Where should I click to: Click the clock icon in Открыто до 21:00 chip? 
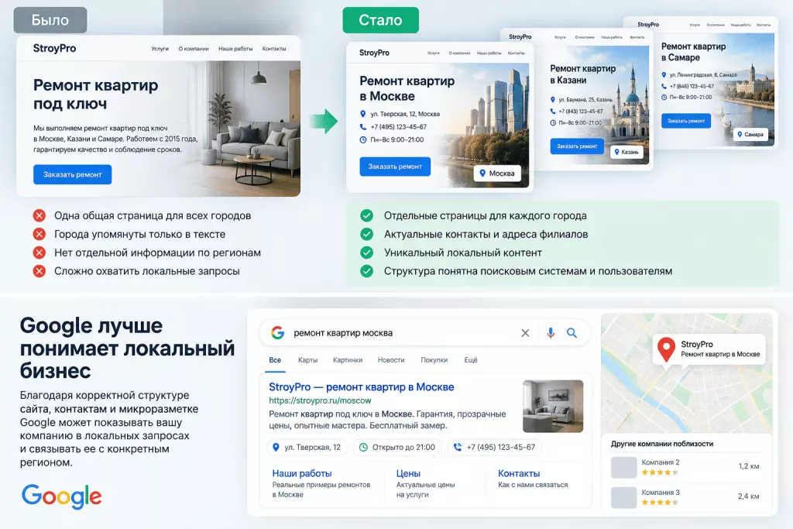click(363, 447)
